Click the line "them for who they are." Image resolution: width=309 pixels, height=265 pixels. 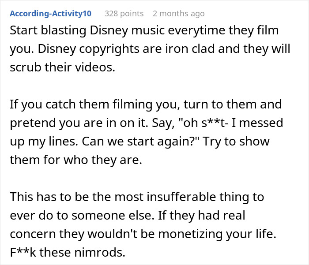tap(76, 160)
